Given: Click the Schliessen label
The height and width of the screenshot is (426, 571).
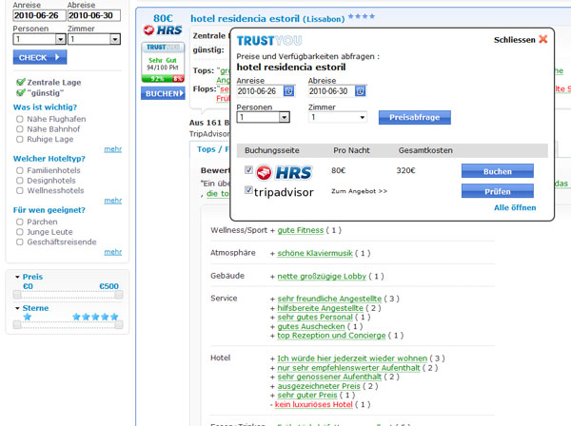Looking at the screenshot, I should click(x=514, y=40).
